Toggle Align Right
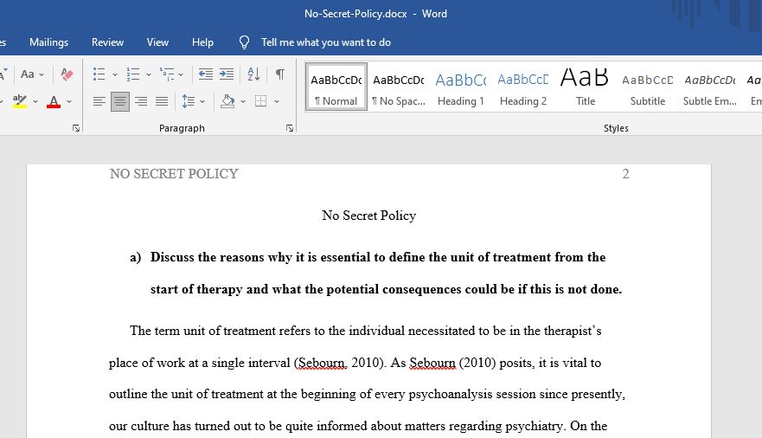The height and width of the screenshot is (438, 762). click(141, 101)
